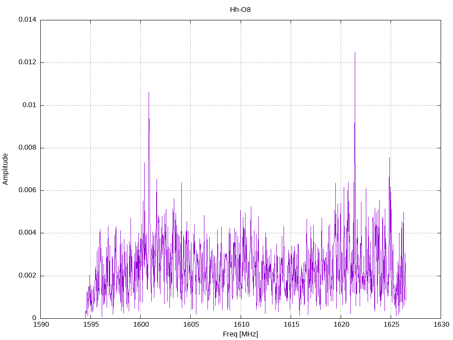Click x-axis tick label 1625
This screenshot has height=340, width=453.
click(x=391, y=325)
